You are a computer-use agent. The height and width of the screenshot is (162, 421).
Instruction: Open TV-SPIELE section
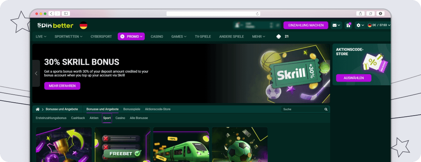[x=203, y=37]
